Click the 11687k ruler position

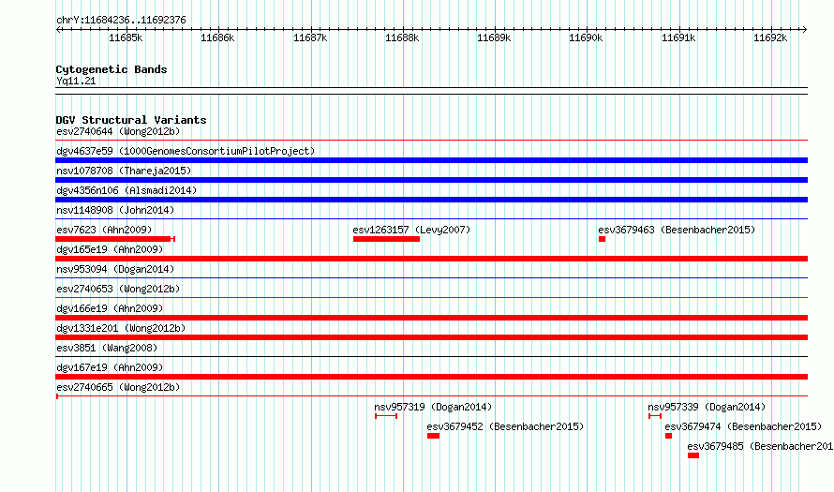[310, 37]
